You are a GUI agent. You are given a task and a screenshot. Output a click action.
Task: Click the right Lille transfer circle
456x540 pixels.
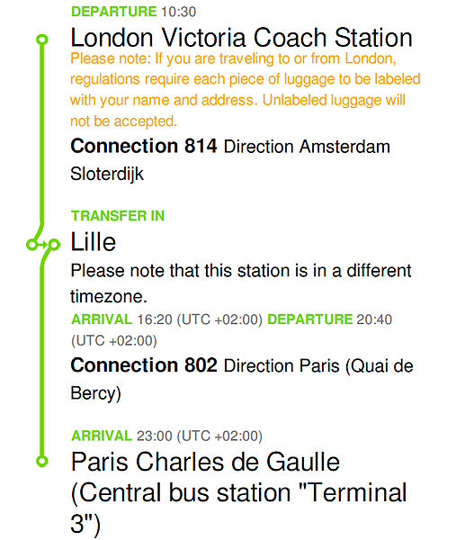coord(54,245)
